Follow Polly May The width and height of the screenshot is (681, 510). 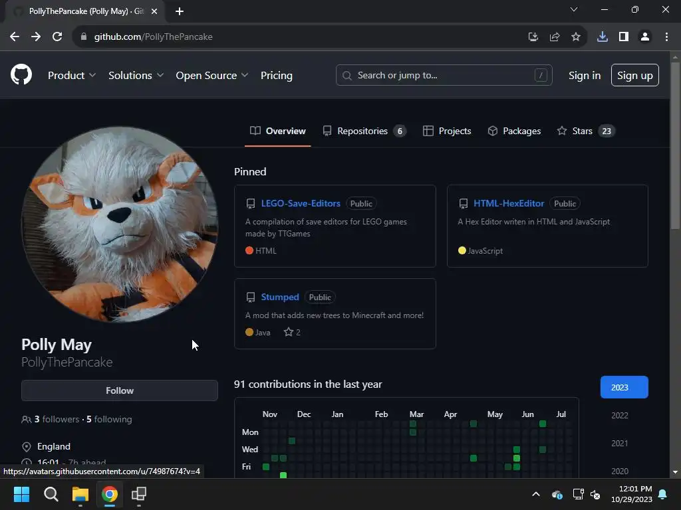click(120, 390)
